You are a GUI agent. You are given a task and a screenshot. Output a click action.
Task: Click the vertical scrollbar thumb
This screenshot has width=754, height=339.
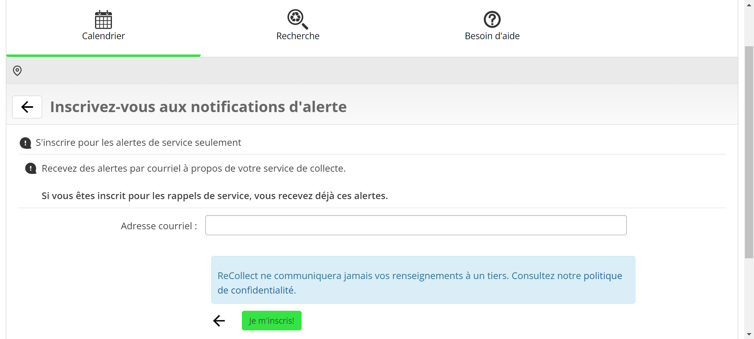point(749,152)
